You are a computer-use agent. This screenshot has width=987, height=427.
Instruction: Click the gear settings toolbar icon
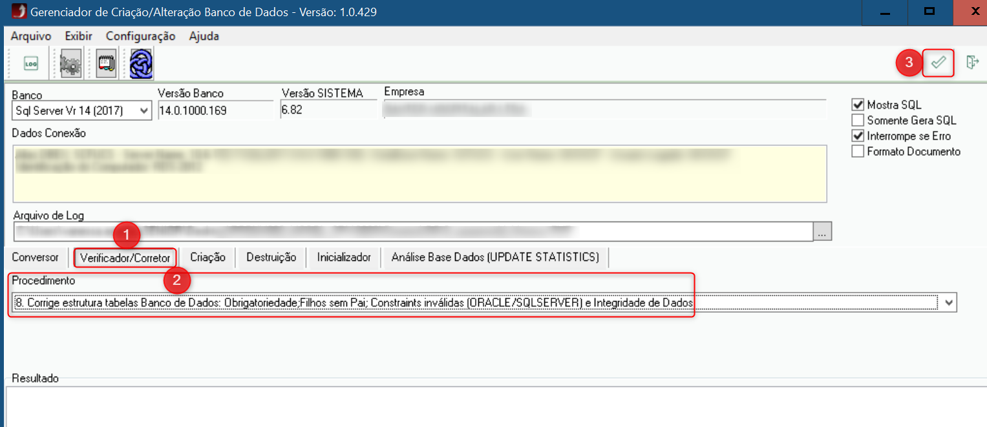tap(70, 64)
